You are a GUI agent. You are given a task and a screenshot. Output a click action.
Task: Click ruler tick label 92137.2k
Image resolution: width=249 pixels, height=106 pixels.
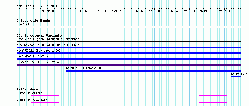tap(119, 11)
